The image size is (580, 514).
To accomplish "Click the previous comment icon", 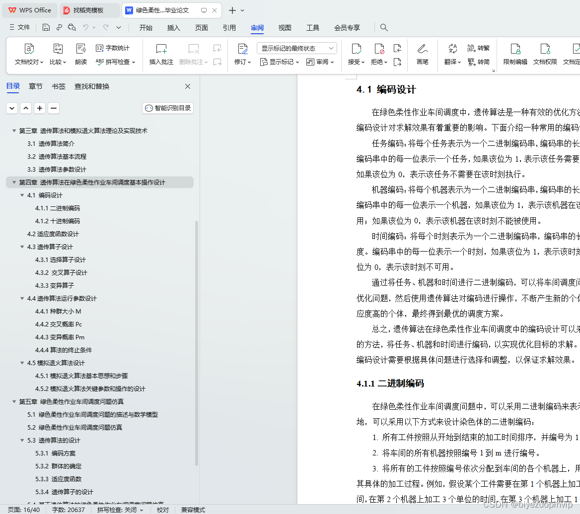I will 217,48.
